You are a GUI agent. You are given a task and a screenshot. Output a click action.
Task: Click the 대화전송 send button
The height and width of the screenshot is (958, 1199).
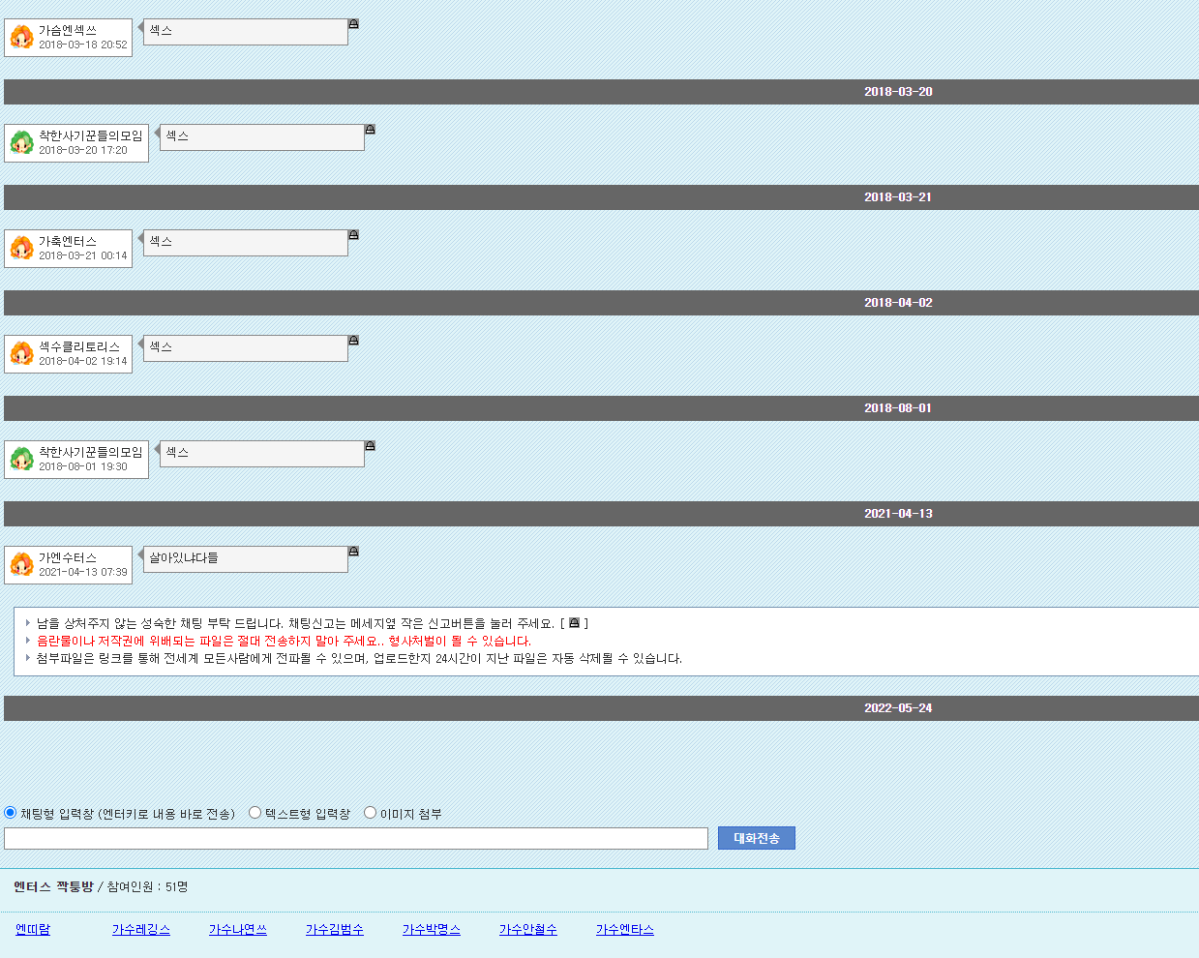[x=757, y=838]
